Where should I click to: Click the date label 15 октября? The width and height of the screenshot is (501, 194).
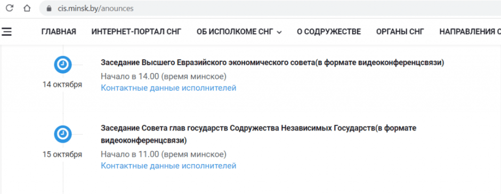[x=63, y=155]
